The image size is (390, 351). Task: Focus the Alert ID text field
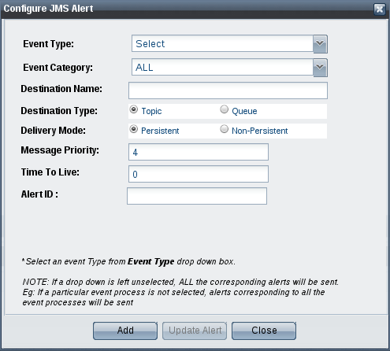pos(197,196)
